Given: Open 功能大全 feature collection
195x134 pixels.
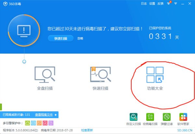Looking at the screenshot, I should point(155,79).
